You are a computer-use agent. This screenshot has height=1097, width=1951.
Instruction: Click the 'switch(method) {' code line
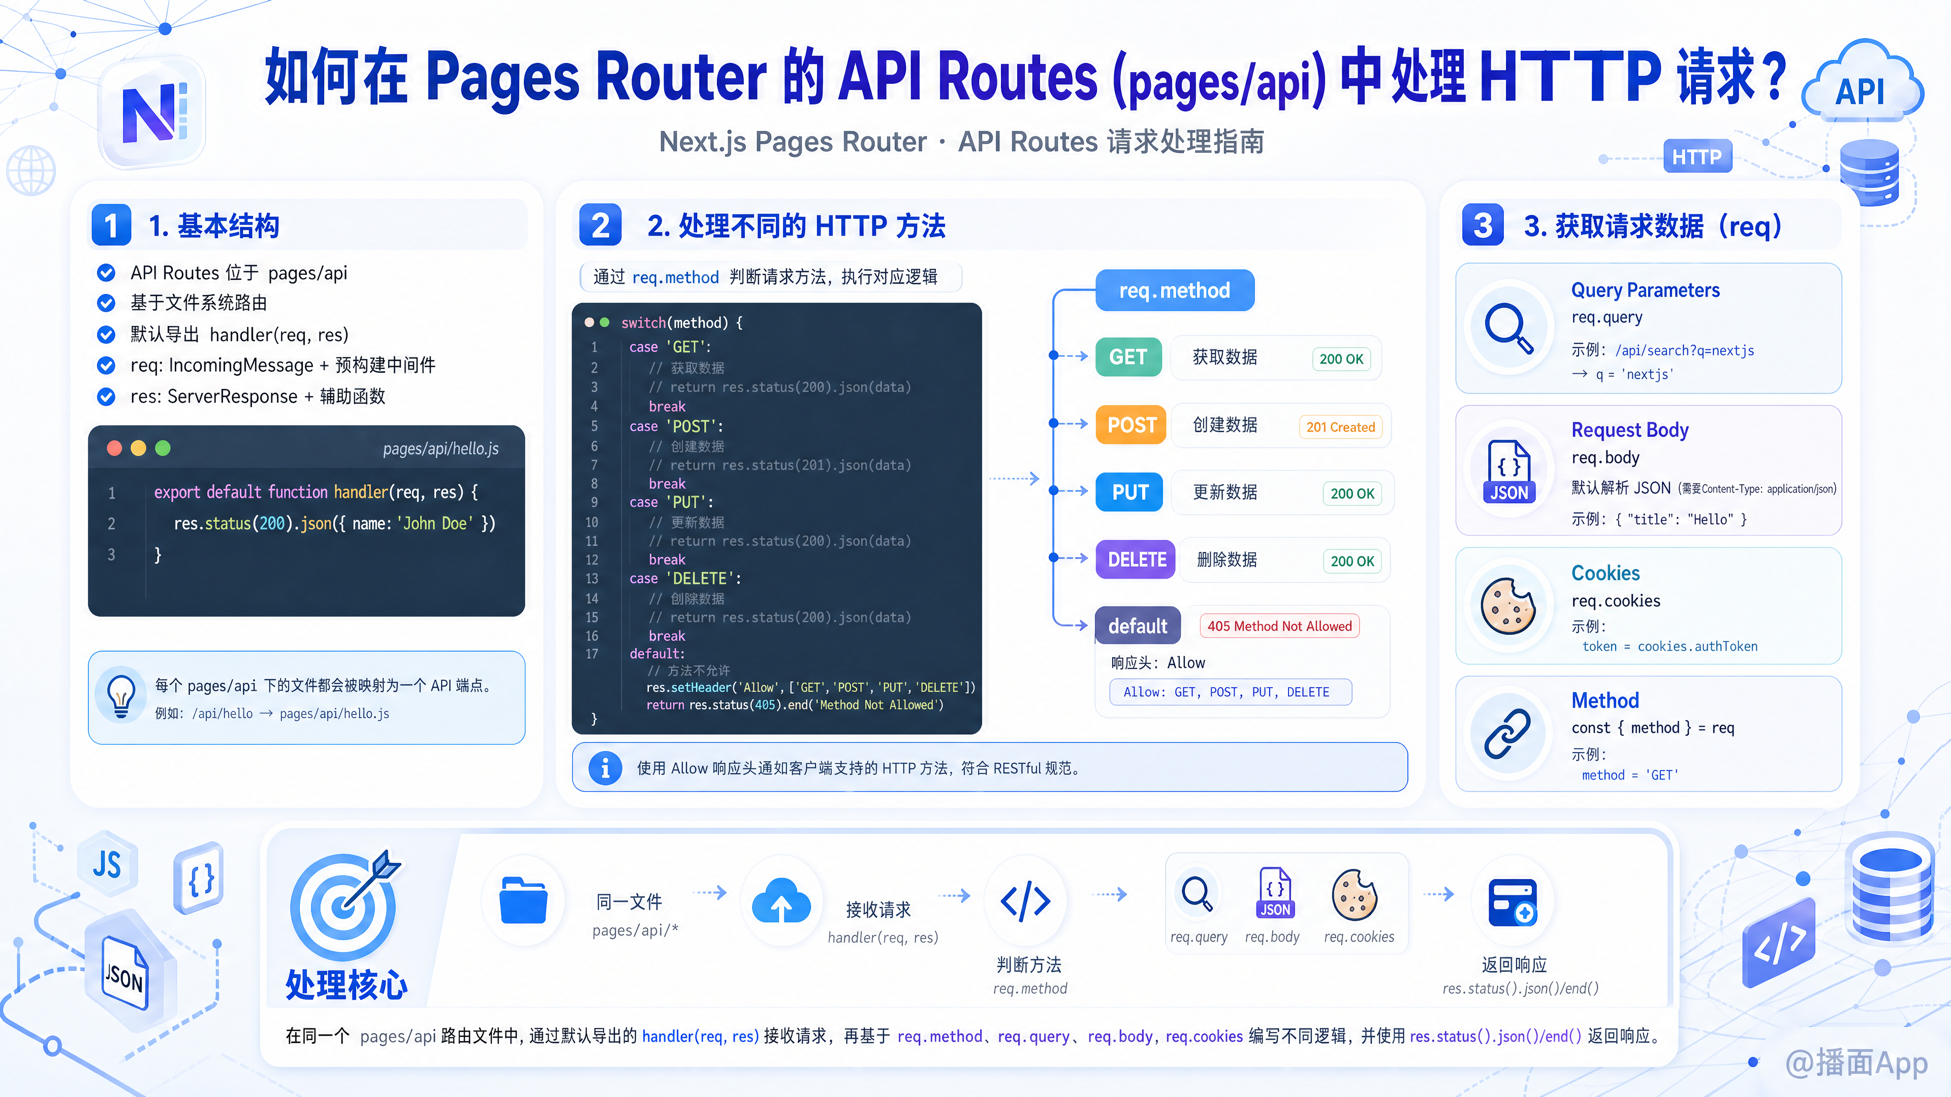pos(682,322)
